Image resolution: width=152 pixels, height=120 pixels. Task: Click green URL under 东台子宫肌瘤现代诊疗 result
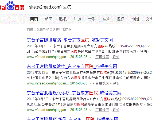pyautogui.click(x=48, y=110)
